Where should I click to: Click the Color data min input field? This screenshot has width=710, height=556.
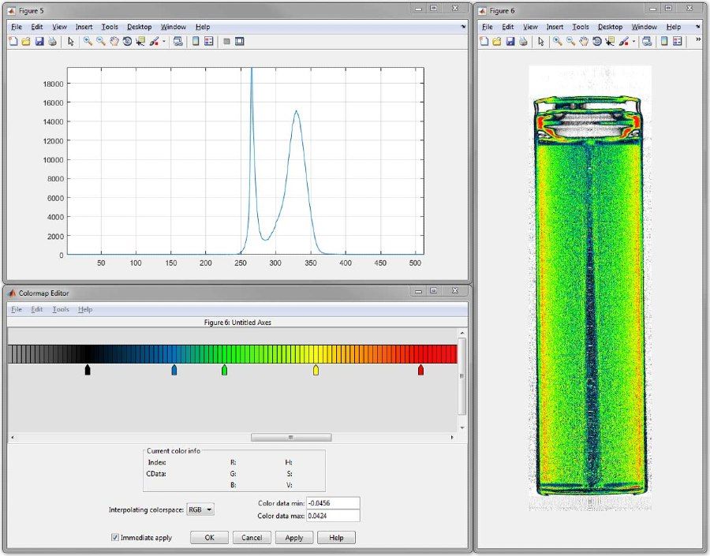pyautogui.click(x=332, y=503)
